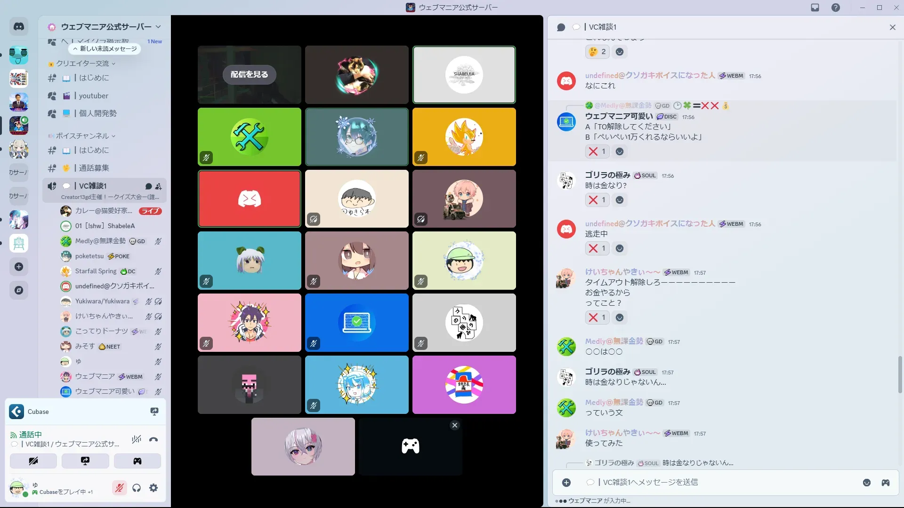Share your screen button in voice panel
Image resolution: width=904 pixels, height=508 pixels.
coord(85,461)
